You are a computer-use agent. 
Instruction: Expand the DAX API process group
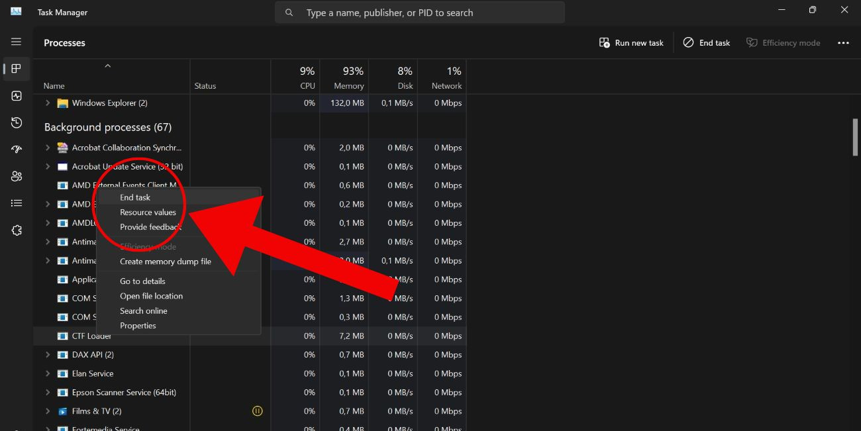[x=46, y=354]
